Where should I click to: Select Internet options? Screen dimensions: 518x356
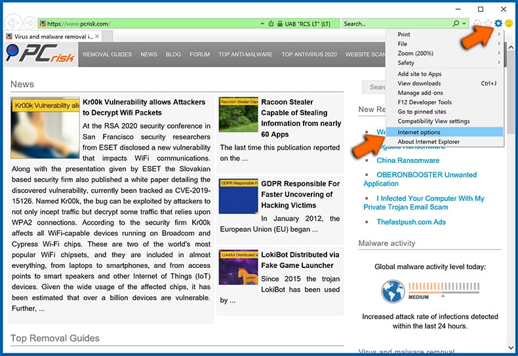tap(445, 132)
